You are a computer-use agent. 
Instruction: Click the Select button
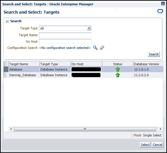pos(145,145)
